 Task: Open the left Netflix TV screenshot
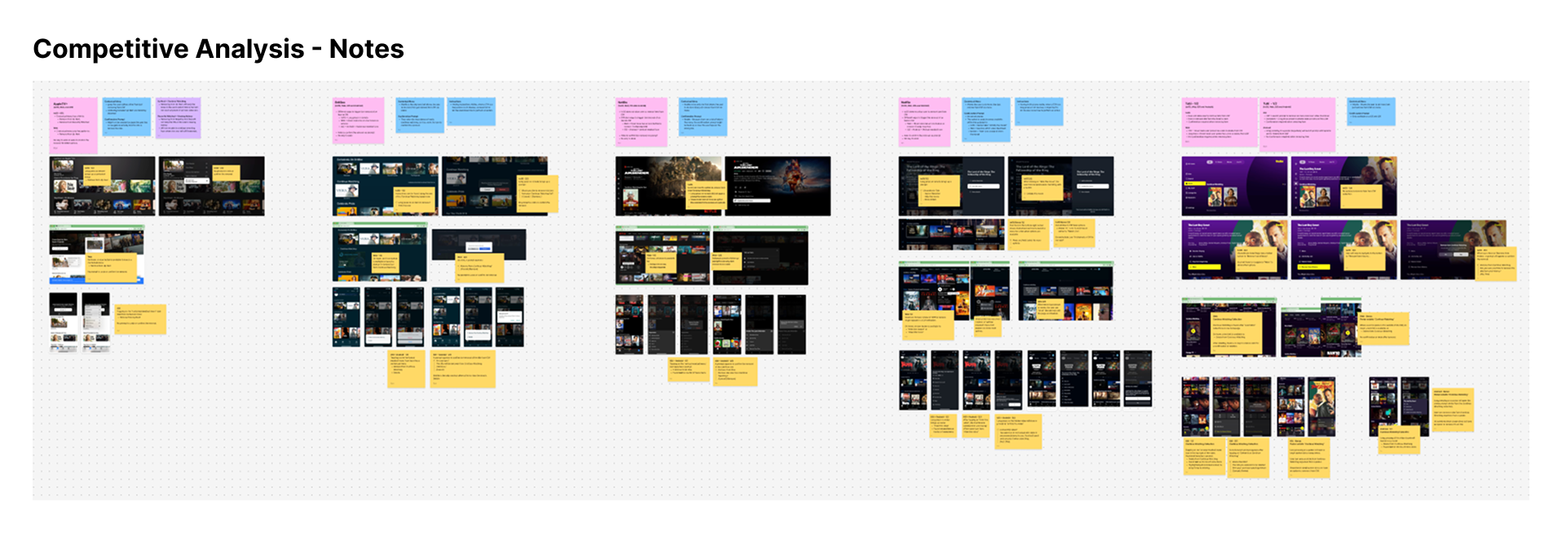668,186
